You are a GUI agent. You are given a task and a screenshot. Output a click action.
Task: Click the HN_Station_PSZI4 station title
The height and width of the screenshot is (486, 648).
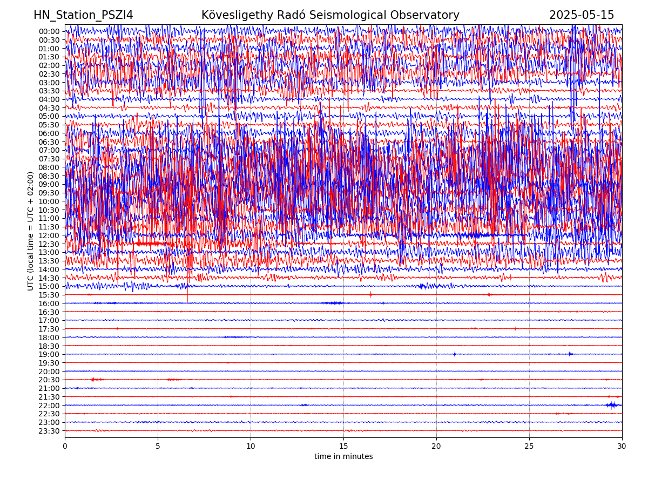tap(83, 15)
